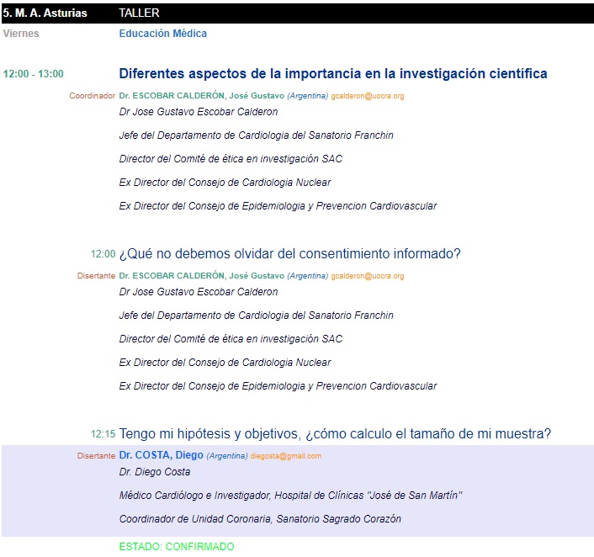Open session title "Diferentes aspectos de la importancia"
This screenshot has height=557, width=594.
tap(333, 73)
